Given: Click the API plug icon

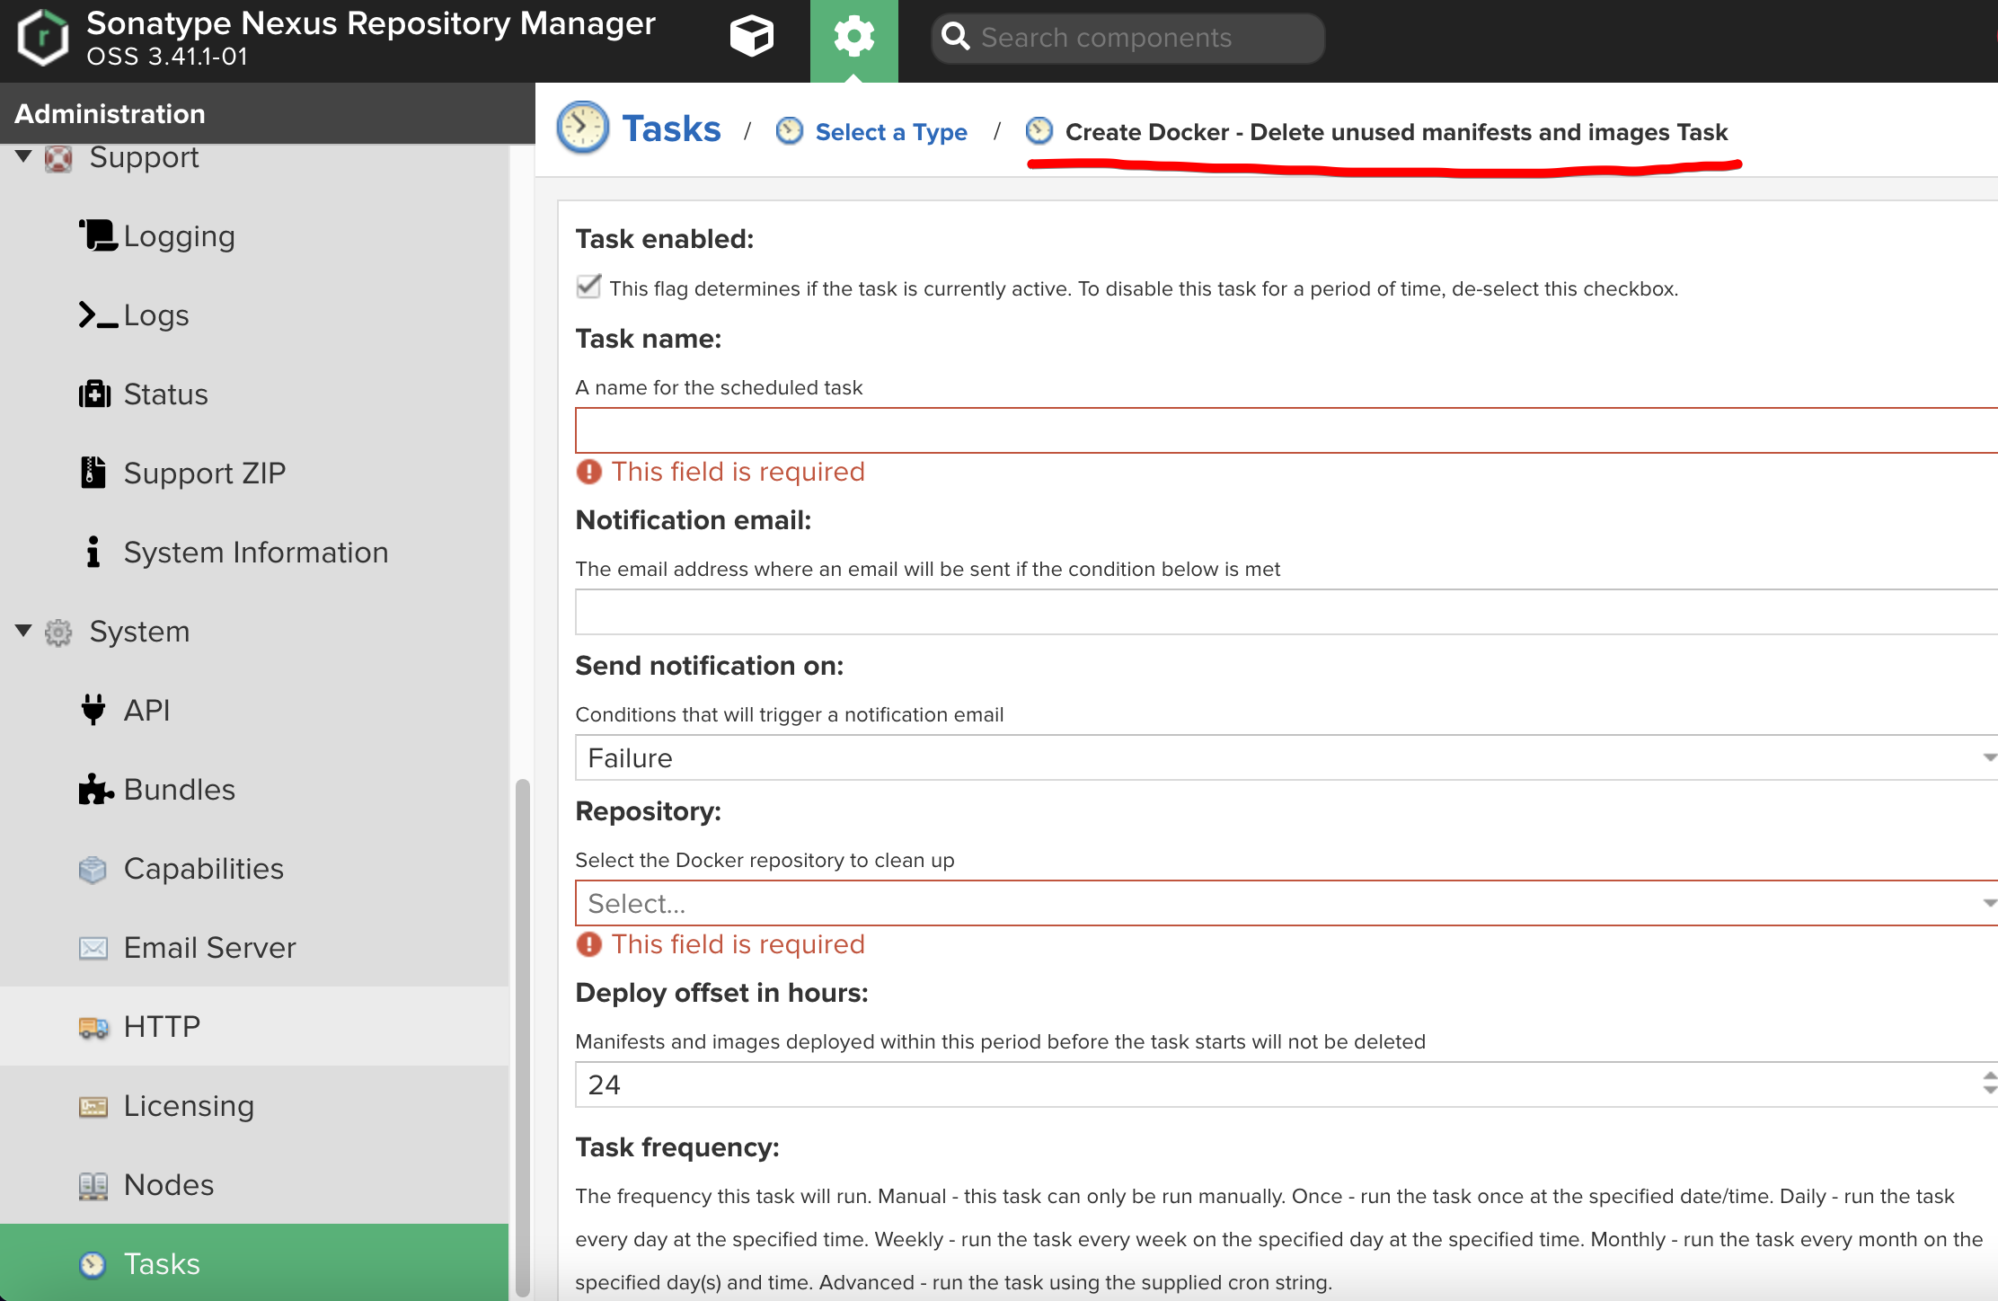Looking at the screenshot, I should click(93, 710).
